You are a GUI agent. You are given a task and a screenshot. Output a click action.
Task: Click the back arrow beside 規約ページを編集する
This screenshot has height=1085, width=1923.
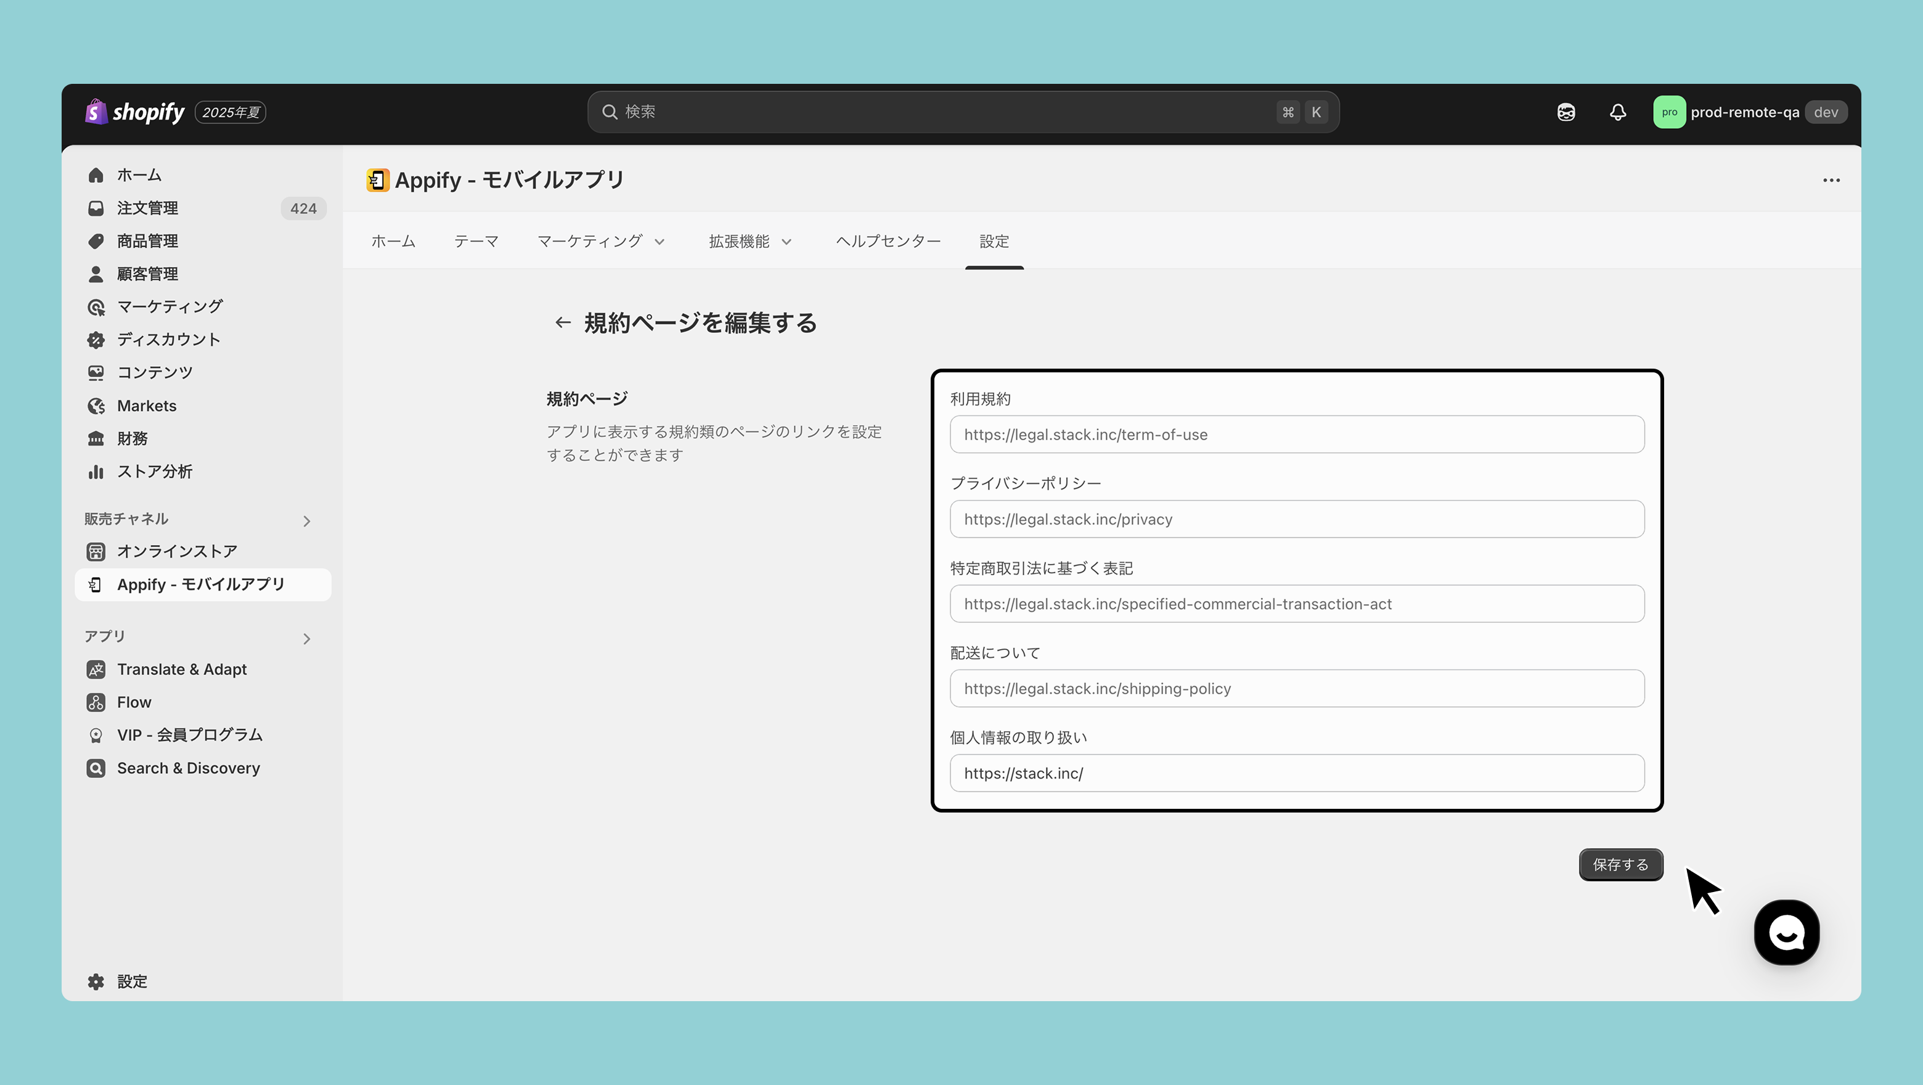(563, 322)
